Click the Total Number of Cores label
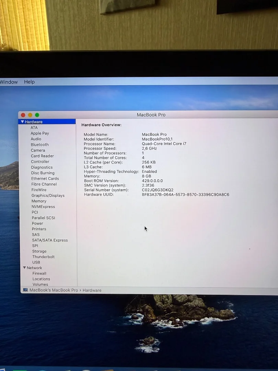This screenshot has height=371, width=278. (x=105, y=158)
